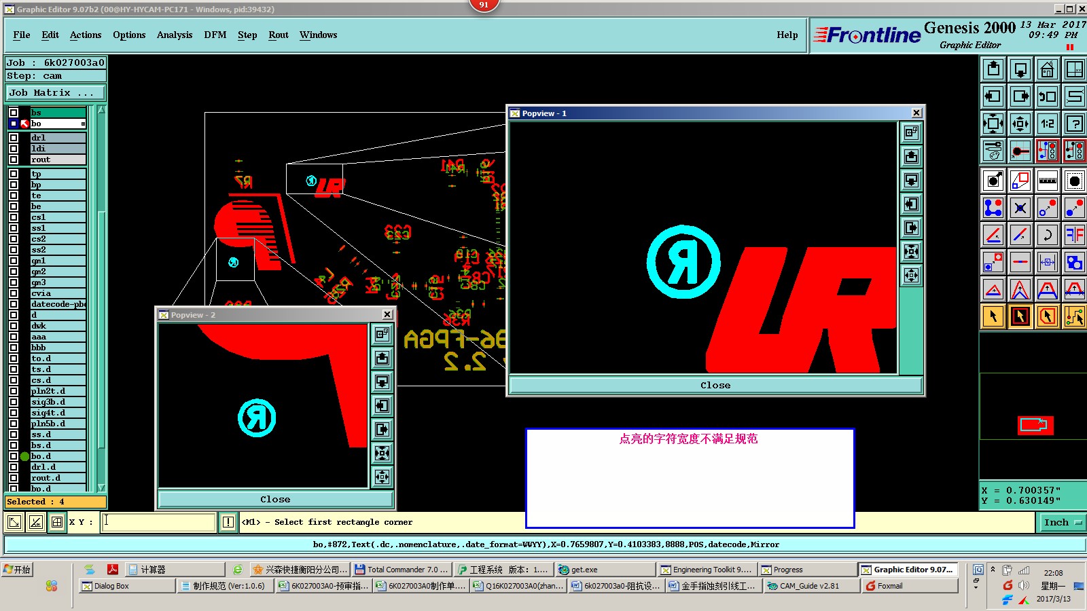Screen dimensions: 1087x611
Task: Open the DFM menu
Action: tap(215, 35)
